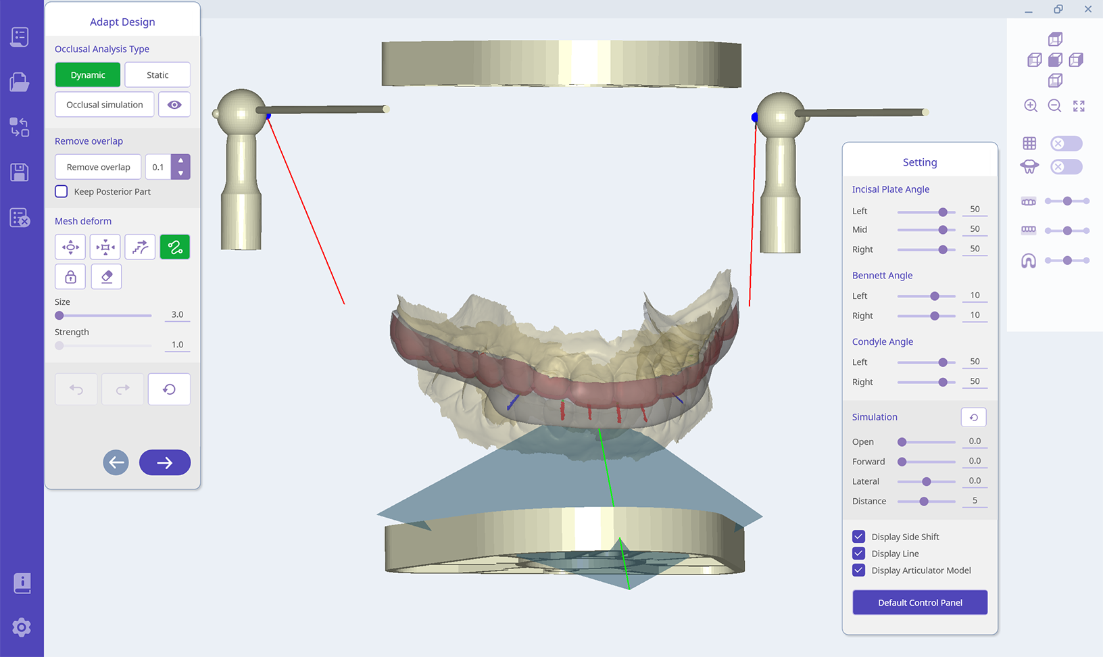Screen dimensions: 1103x657
Task: Click the lock mesh region icon
Action: click(70, 277)
